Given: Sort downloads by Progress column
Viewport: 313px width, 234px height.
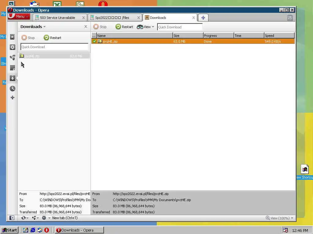Looking at the screenshot, I should [x=218, y=36].
